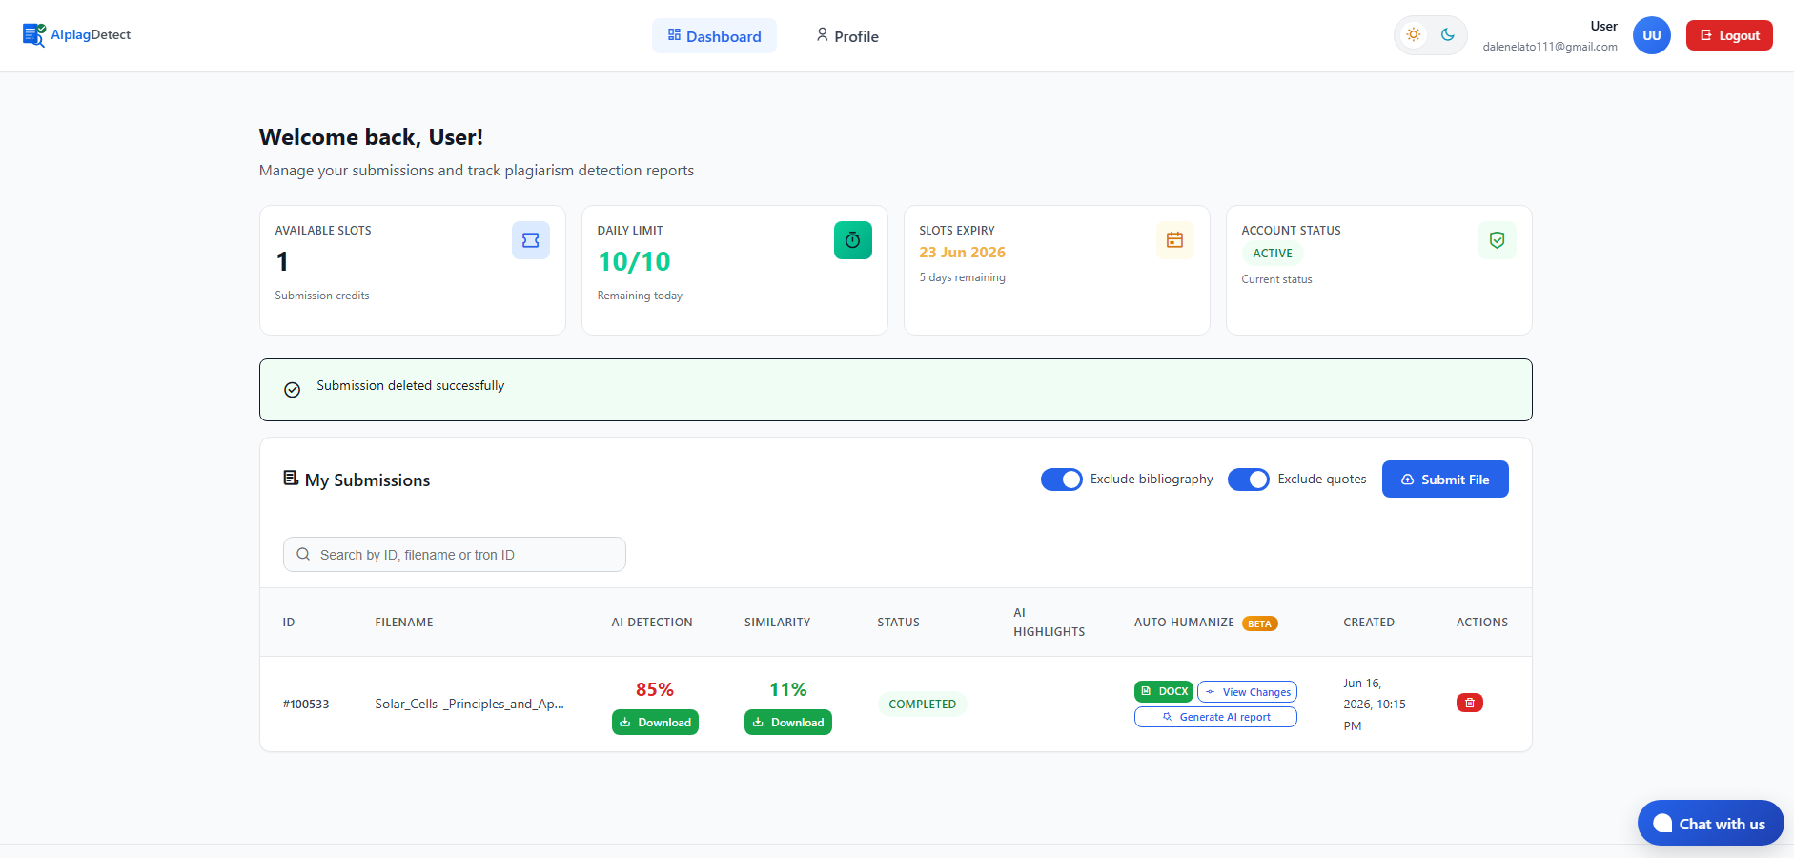Click the Jun 16, 2026 created date
Image resolution: width=1794 pixels, height=858 pixels.
point(1375,705)
